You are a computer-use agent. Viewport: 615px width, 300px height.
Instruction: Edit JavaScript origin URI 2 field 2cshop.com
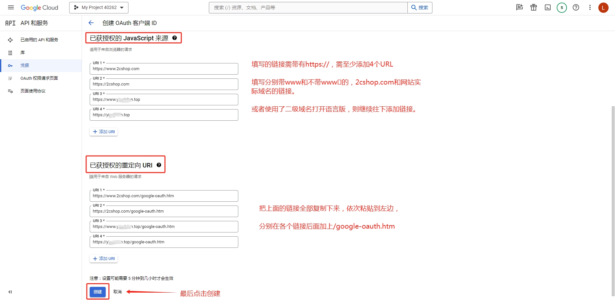pos(164,84)
